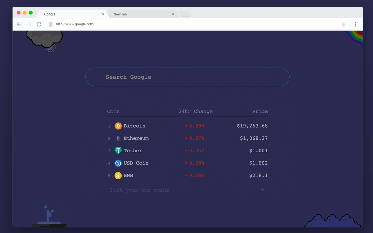Click the USD Coin blue logo
Screen dimensions: 373x233
pos(118,163)
